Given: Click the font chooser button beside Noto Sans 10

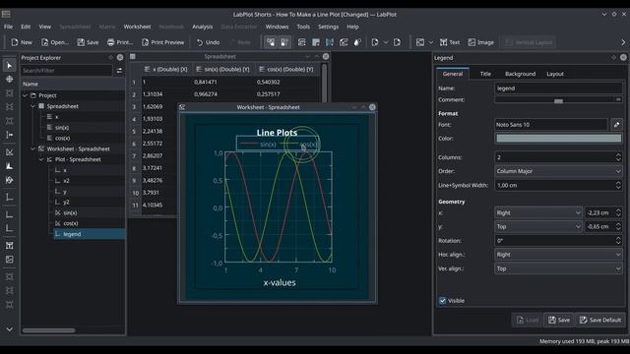Looking at the screenshot, I should (617, 125).
